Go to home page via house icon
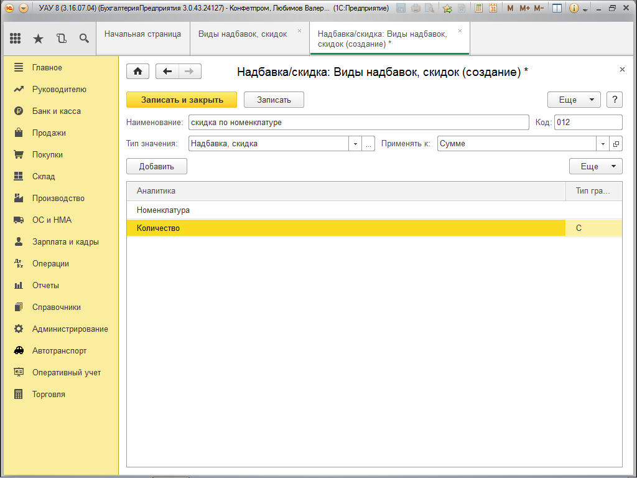The image size is (637, 478). (x=137, y=72)
